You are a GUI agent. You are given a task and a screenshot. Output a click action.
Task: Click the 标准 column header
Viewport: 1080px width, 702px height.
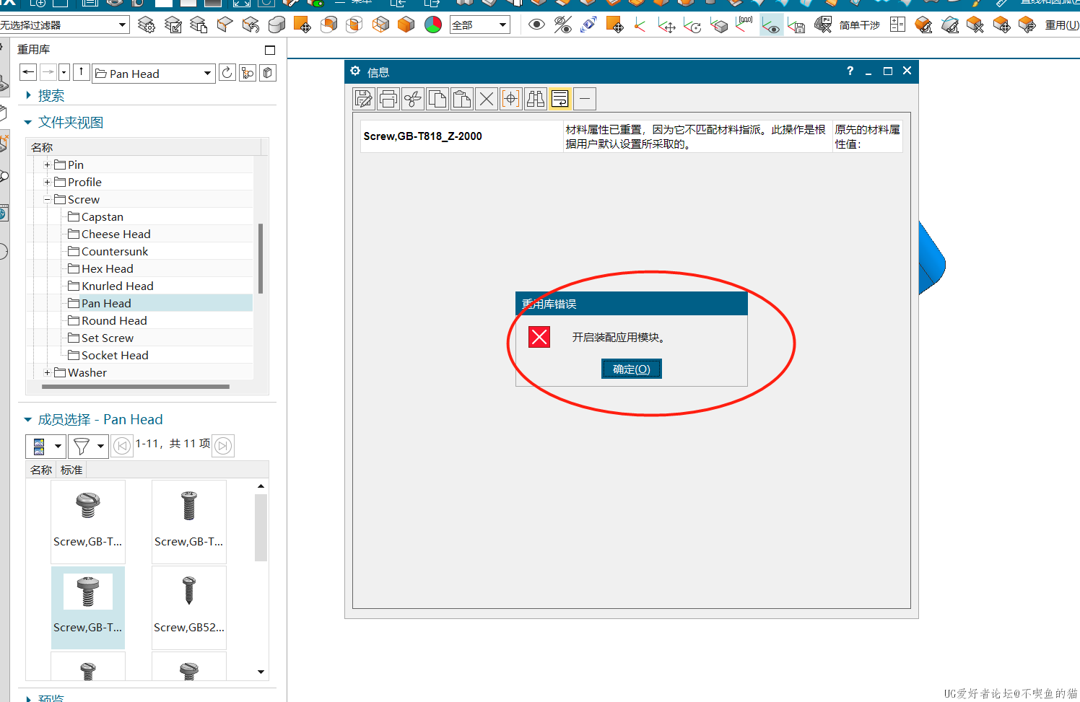(71, 470)
